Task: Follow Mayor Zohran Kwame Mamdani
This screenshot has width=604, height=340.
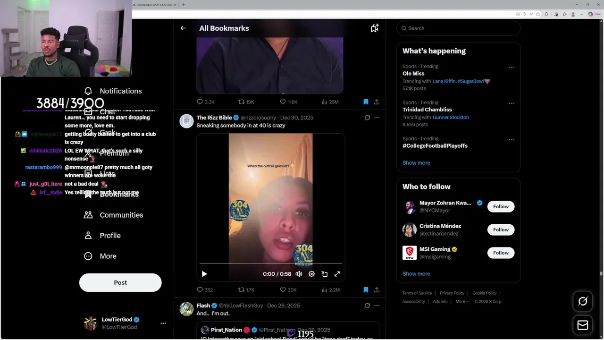Action: (501, 206)
